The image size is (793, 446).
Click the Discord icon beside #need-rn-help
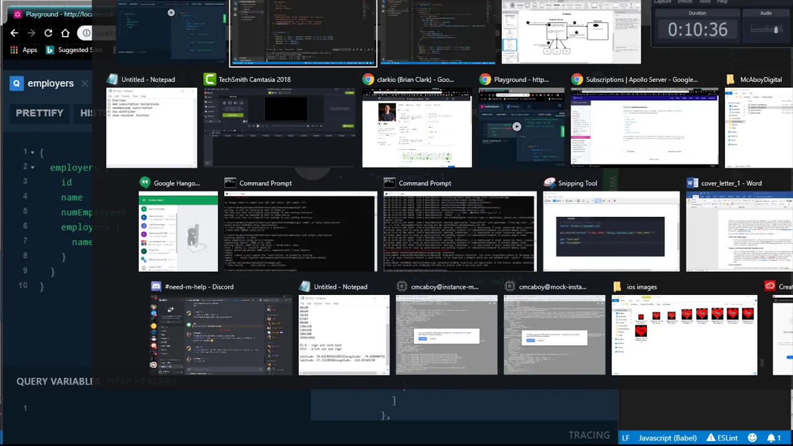[156, 287]
